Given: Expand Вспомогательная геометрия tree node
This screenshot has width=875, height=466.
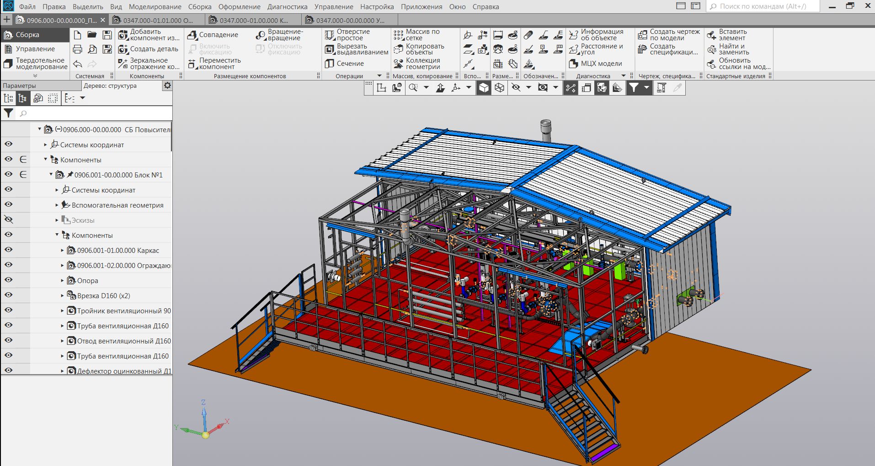Looking at the screenshot, I should tap(57, 205).
